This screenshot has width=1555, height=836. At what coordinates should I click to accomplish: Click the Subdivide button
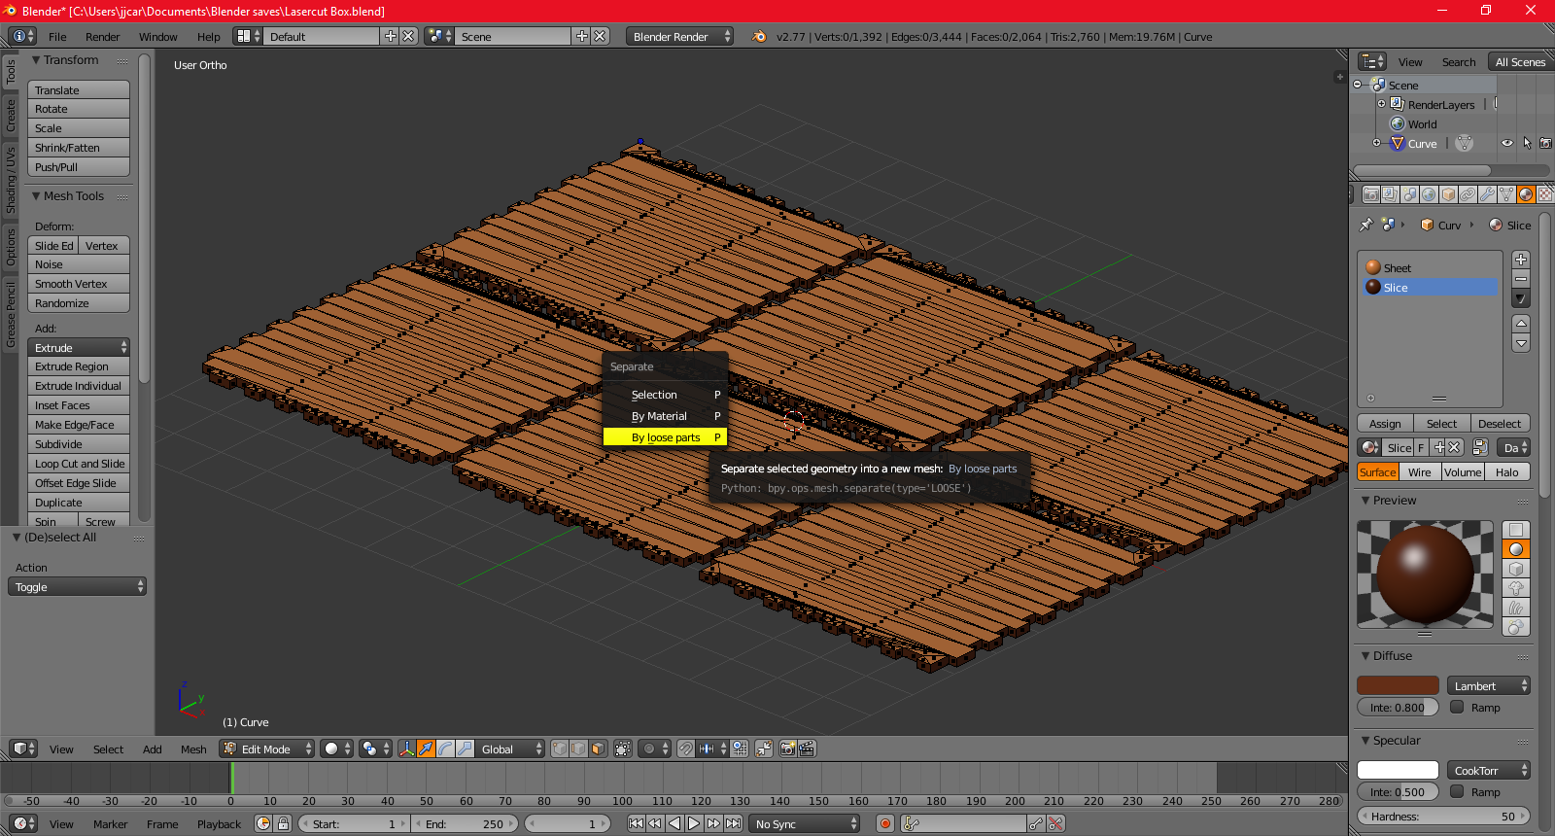pyautogui.click(x=79, y=444)
